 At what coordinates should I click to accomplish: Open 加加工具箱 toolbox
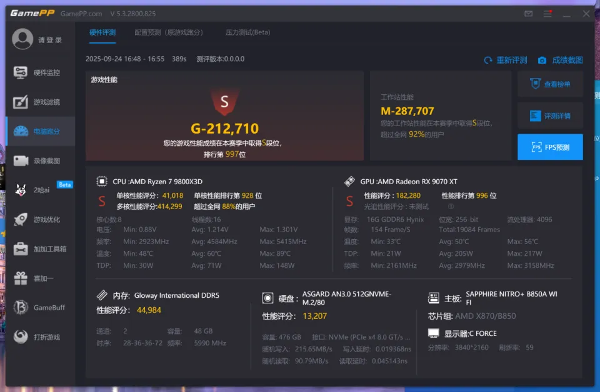(x=40, y=249)
